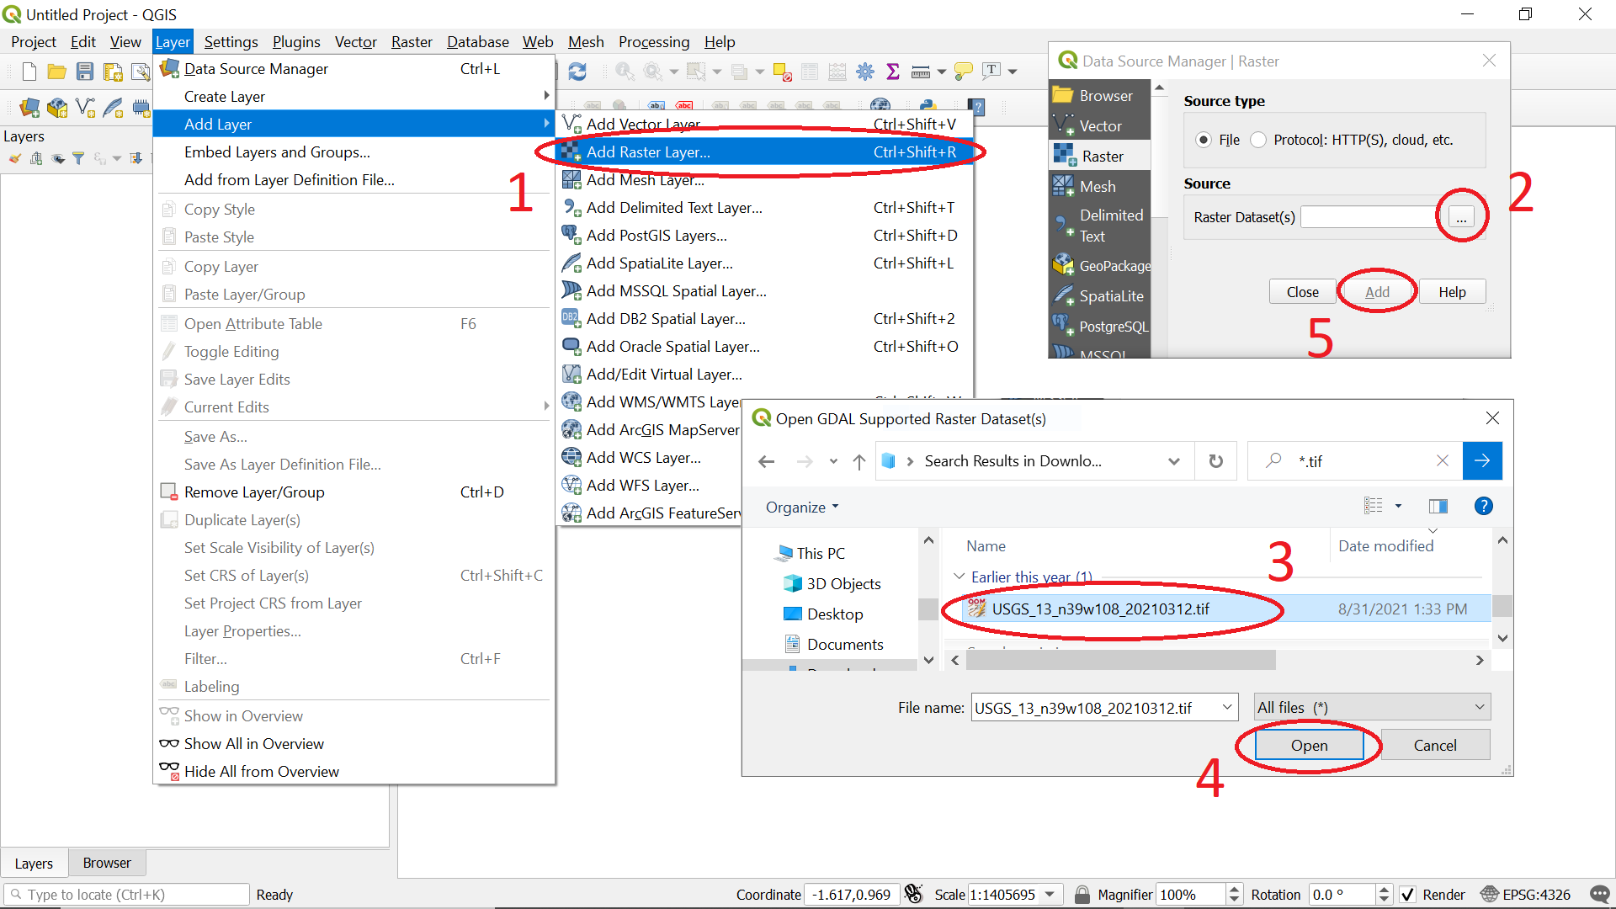Select GeoPackage source in sidebar
Viewport: 1616px width, 909px height.
coord(1103,266)
